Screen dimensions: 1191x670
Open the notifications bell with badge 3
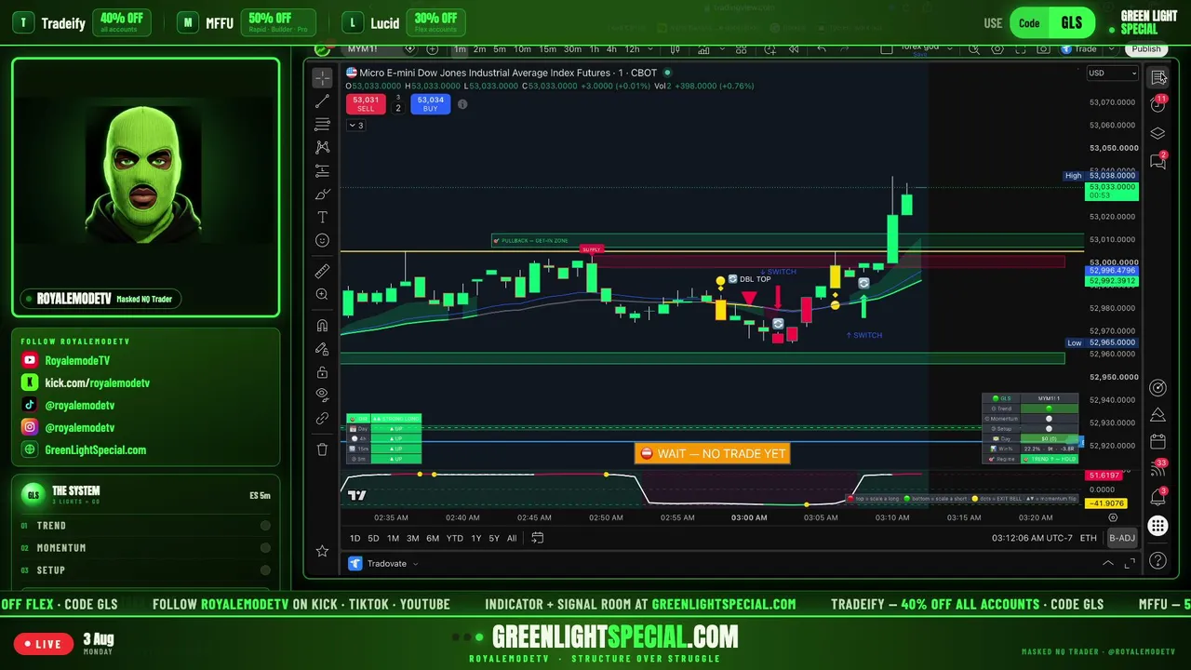click(1158, 497)
